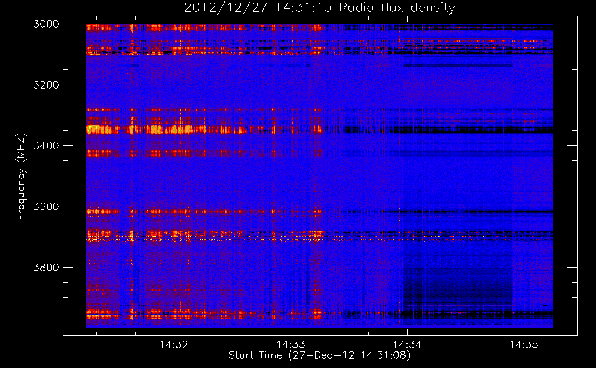Click the 3800 frequency tick label
The width and height of the screenshot is (596, 368).
click(x=46, y=267)
